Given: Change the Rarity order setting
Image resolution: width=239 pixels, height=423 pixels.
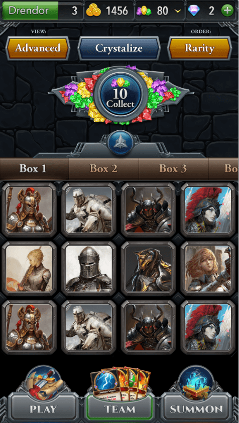Looking at the screenshot, I should coord(199,48).
